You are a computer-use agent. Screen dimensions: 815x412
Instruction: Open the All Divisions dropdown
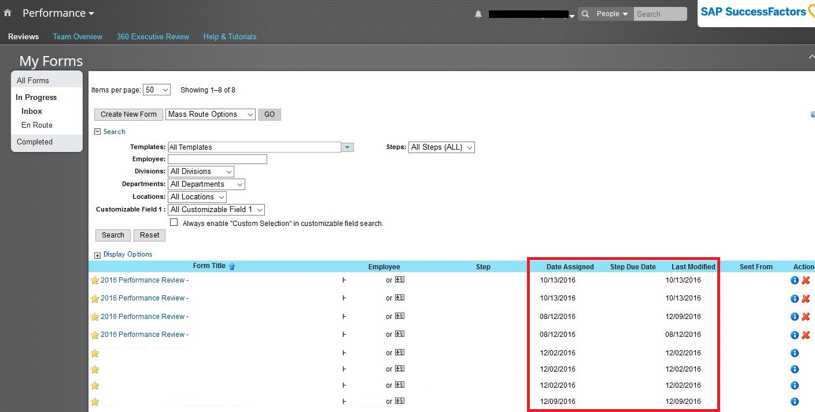[x=201, y=172]
